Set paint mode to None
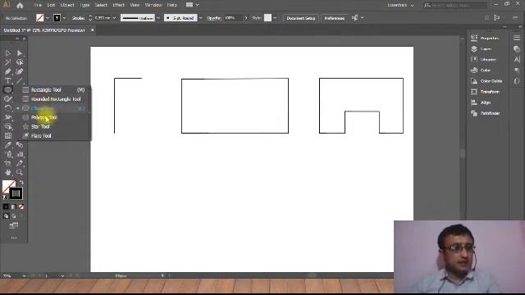 pyautogui.click(x=21, y=206)
